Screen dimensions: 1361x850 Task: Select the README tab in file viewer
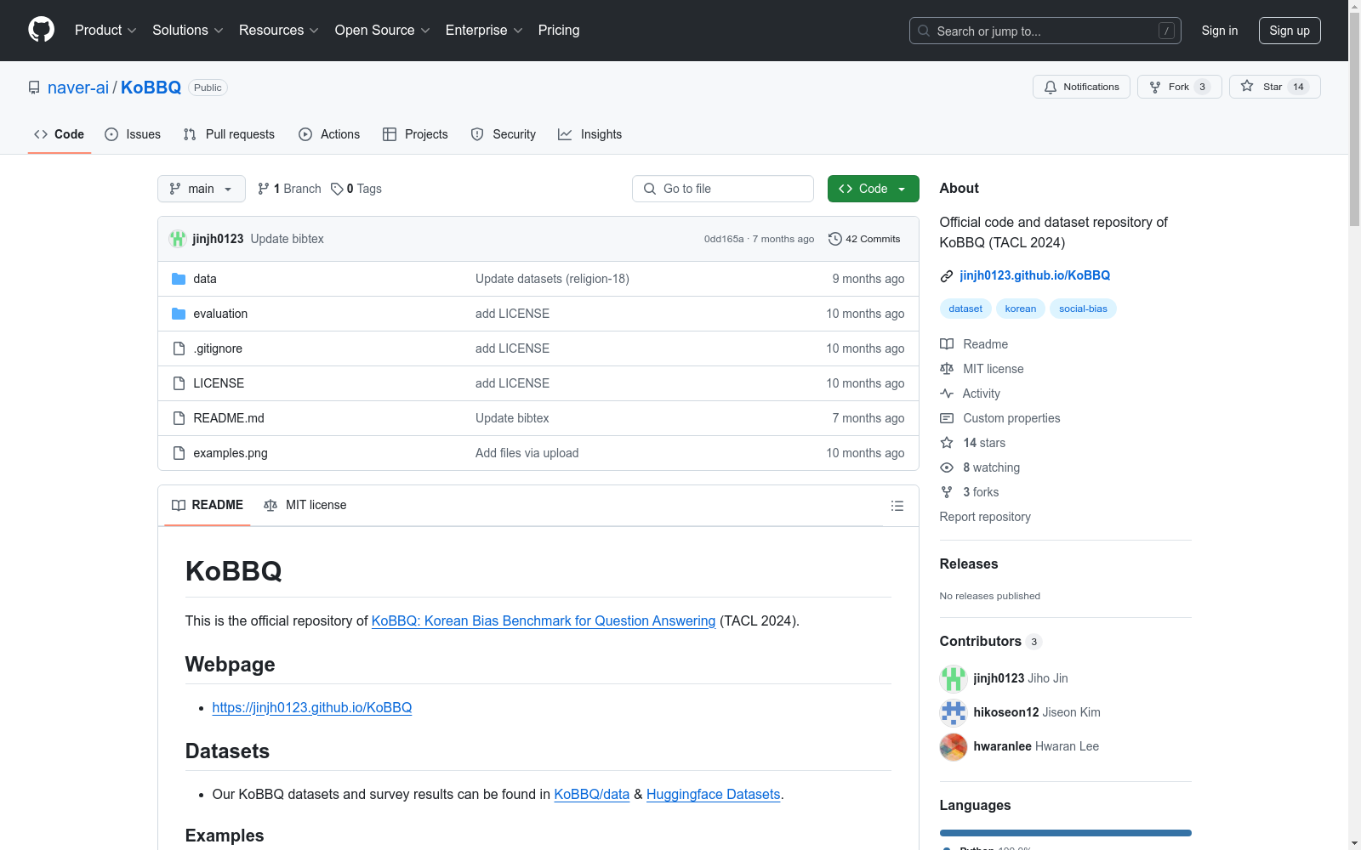[x=208, y=505]
